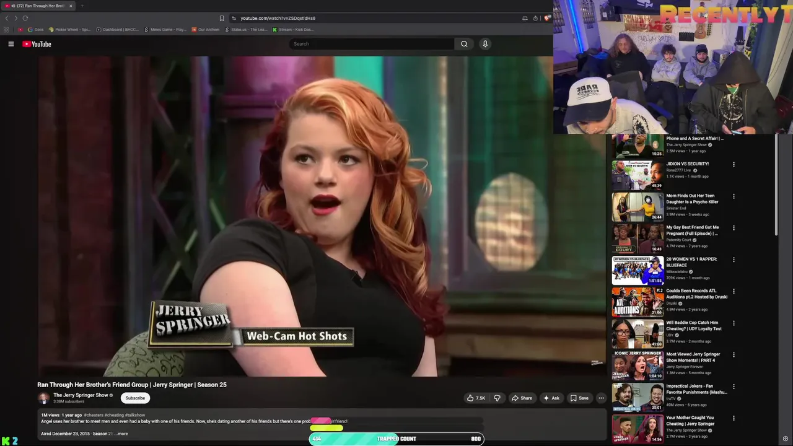Open options menu for 'Coulda Been Records ATL Auditions'

[x=734, y=291]
